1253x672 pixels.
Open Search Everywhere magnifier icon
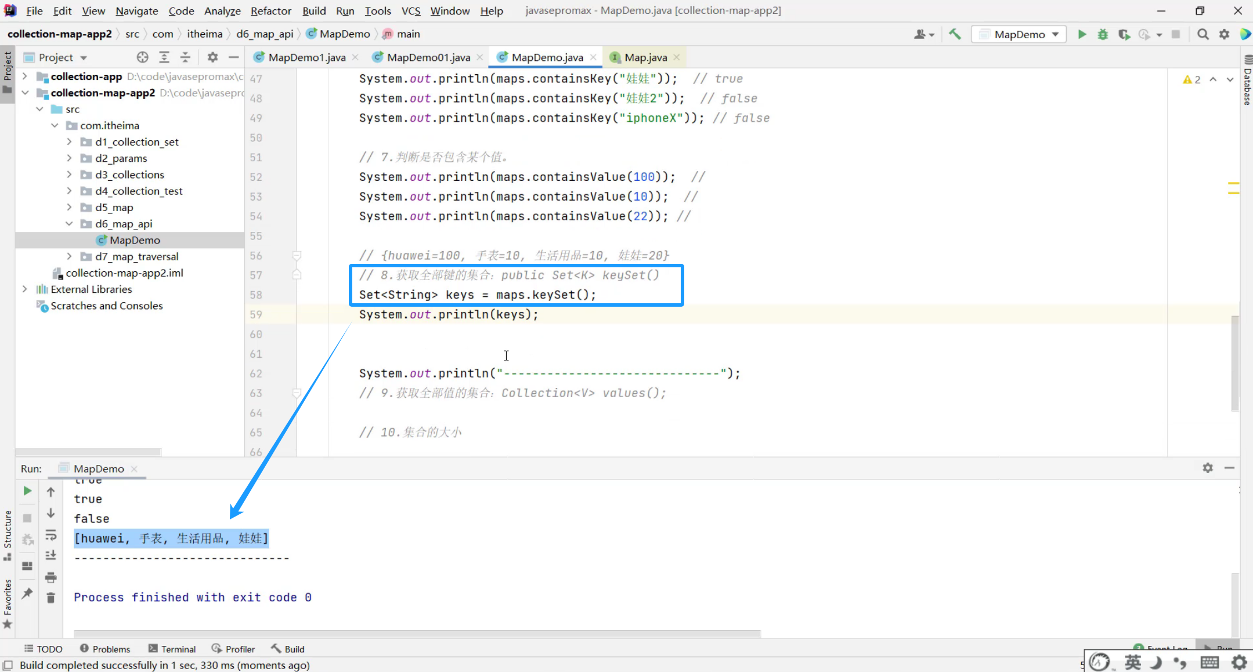click(x=1203, y=34)
